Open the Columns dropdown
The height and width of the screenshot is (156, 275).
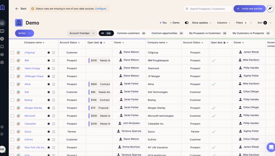click(x=224, y=23)
